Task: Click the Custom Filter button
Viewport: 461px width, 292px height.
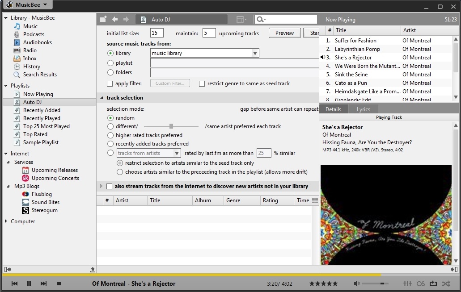Action: pyautogui.click(x=170, y=83)
